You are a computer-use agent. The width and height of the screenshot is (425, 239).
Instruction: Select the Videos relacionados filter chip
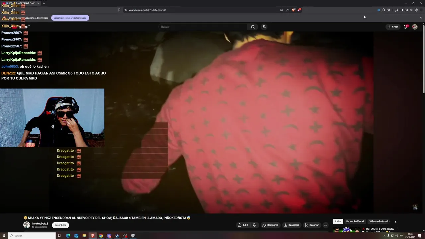(379, 221)
